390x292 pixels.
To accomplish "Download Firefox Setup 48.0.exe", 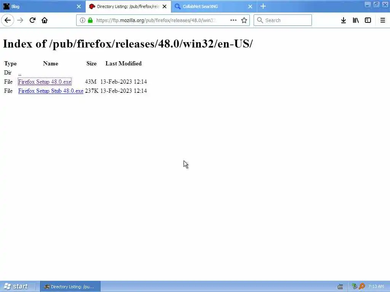I will tap(45, 82).
